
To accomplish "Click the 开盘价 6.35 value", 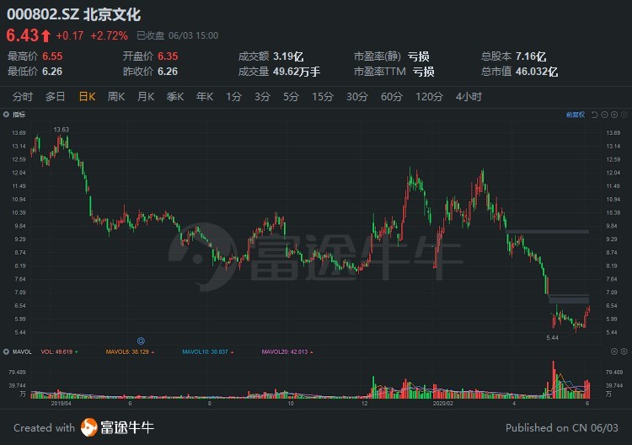I will [168, 56].
